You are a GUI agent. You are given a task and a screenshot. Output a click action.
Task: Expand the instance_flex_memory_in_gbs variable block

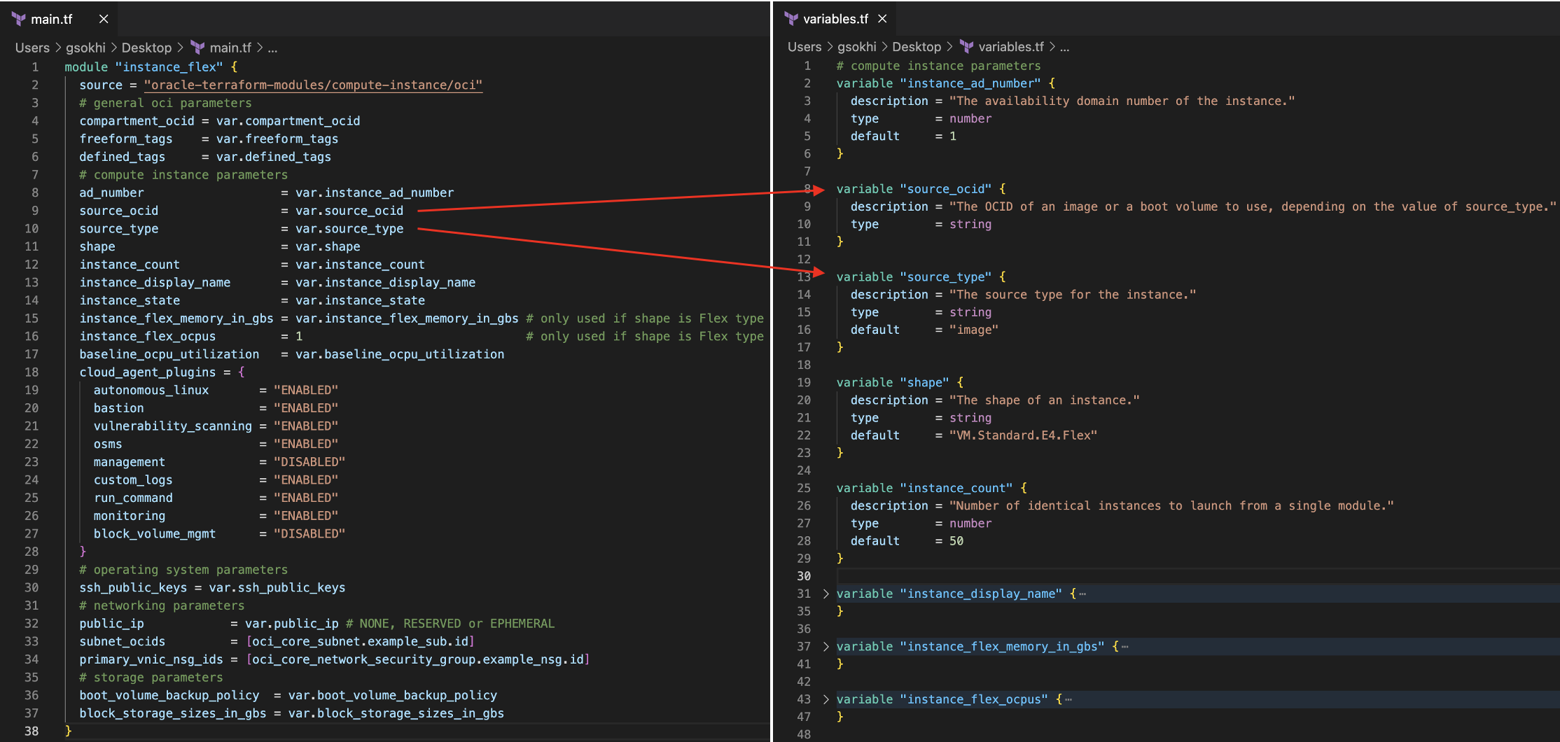[825, 646]
